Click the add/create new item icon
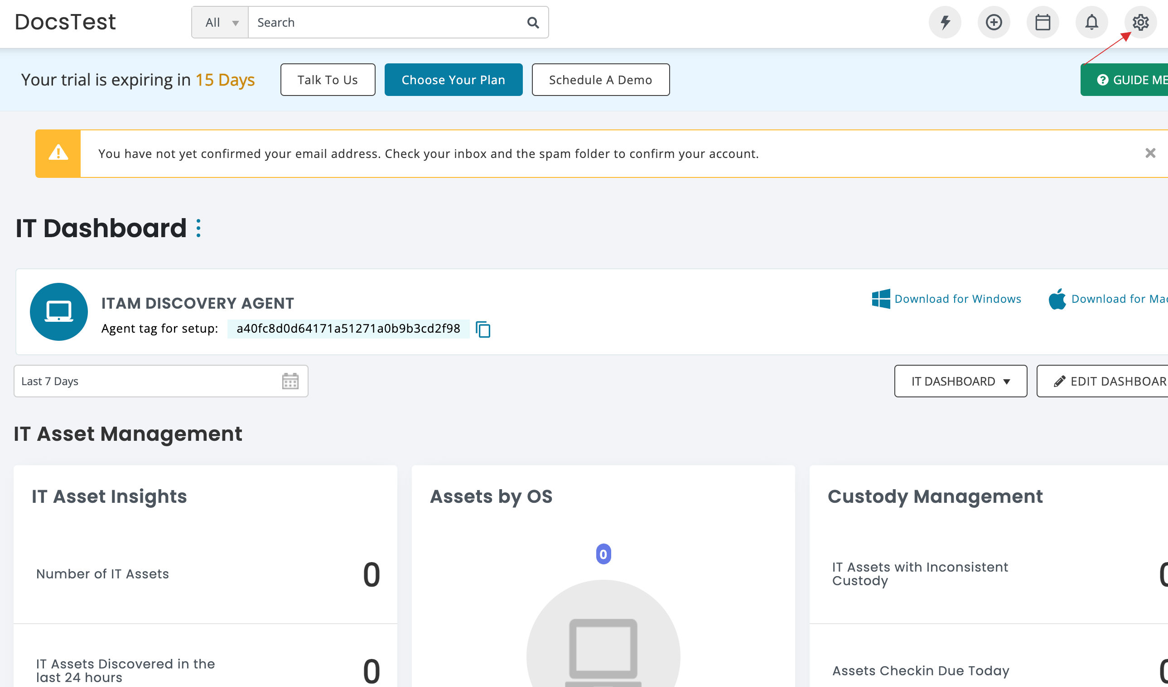1168x687 pixels. (x=993, y=23)
